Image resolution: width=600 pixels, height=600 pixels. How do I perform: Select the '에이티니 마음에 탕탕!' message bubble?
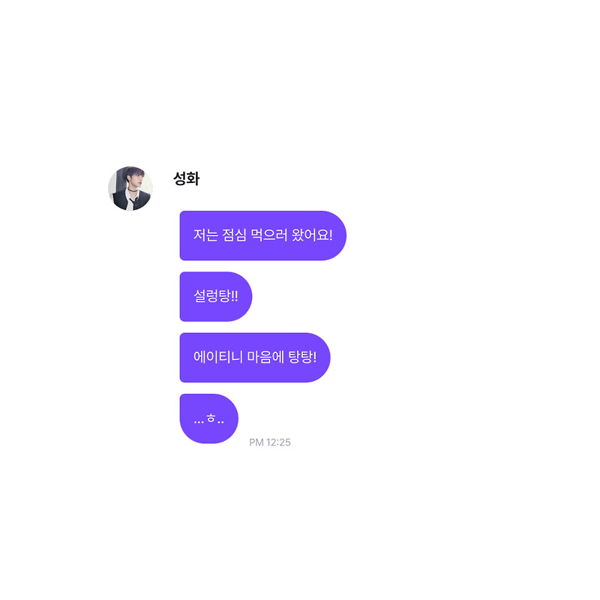pyautogui.click(x=255, y=358)
